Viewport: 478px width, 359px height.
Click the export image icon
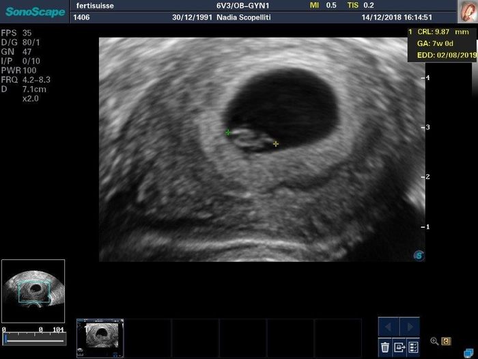point(399,347)
